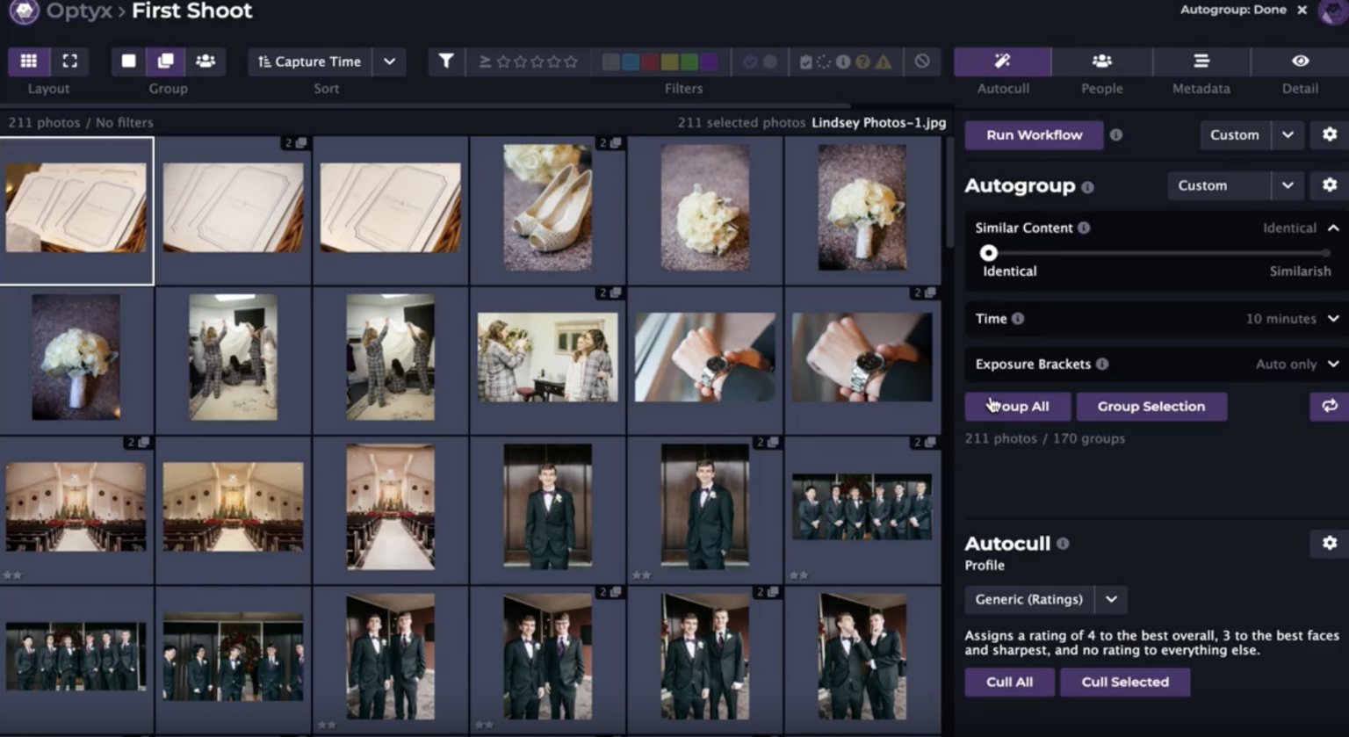The image size is (1349, 737).
Task: Click the Group Selection button
Action: click(x=1151, y=407)
